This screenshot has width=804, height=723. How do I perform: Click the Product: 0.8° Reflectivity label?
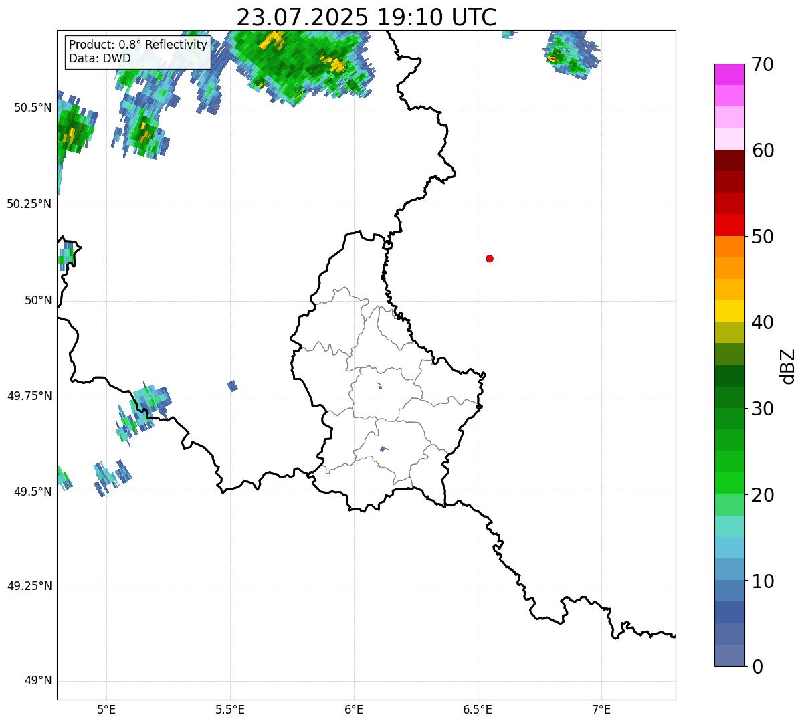point(138,45)
